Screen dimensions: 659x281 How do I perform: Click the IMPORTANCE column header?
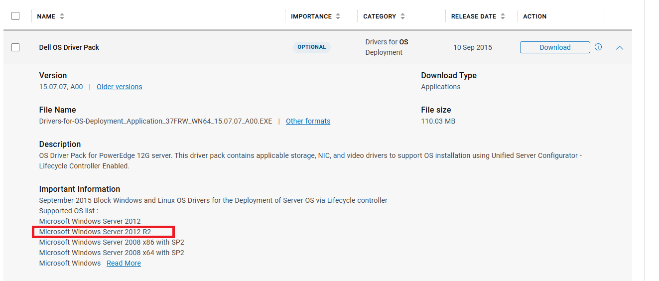pos(311,16)
